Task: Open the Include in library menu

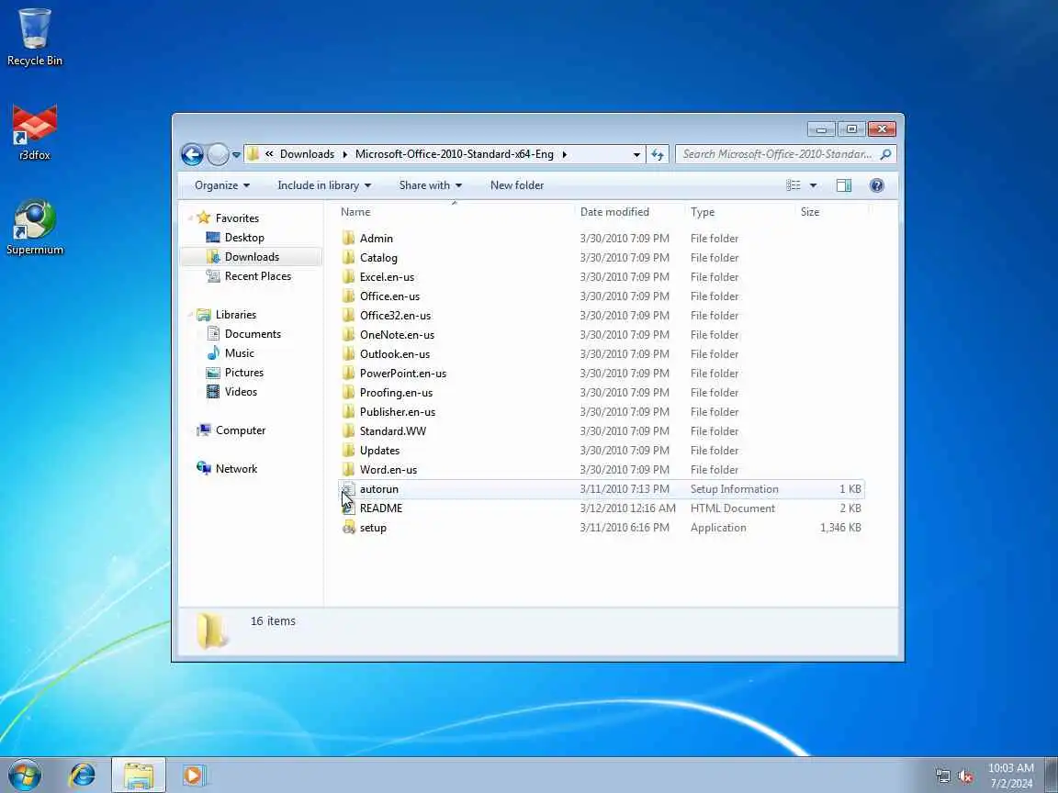Action: point(324,185)
